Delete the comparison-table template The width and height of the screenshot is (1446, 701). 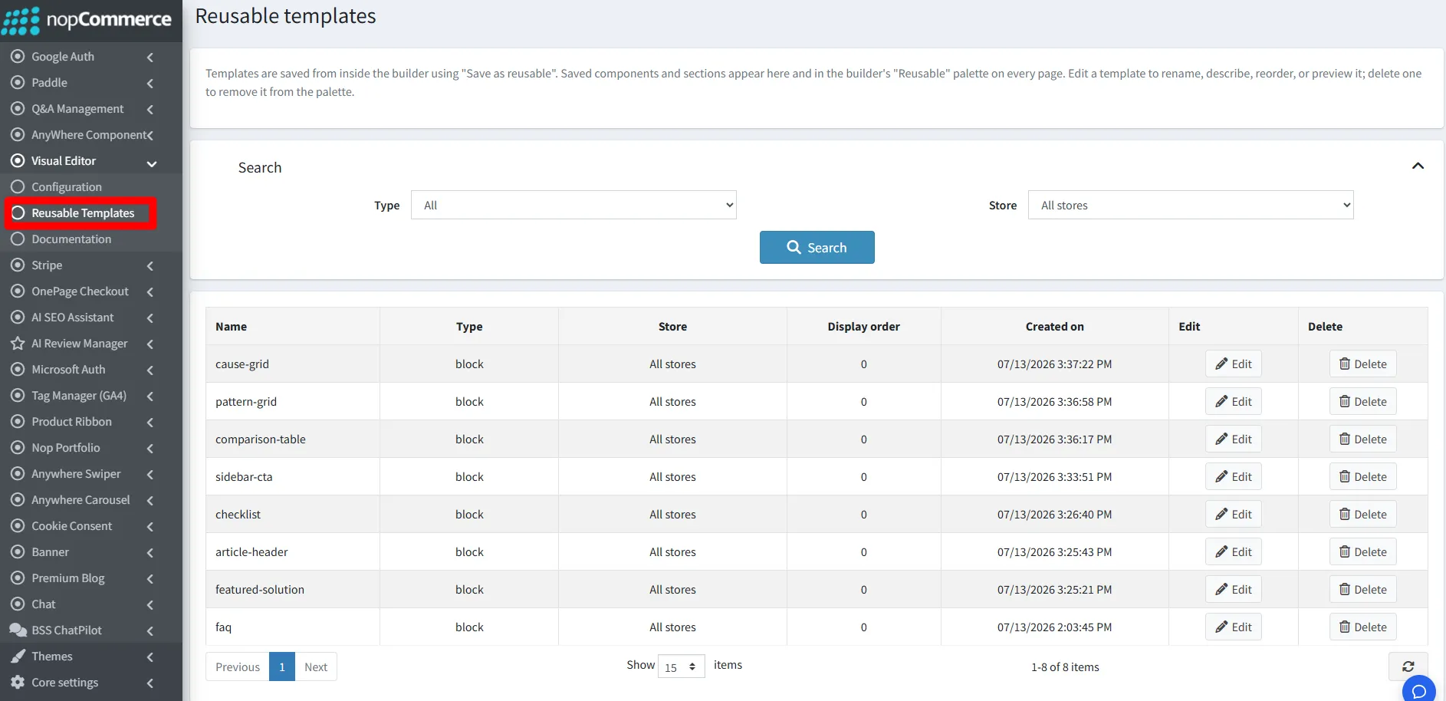pos(1362,439)
